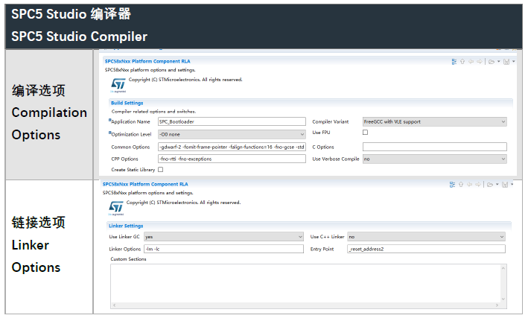Click the CPP Options field -fno-rtti

232,159
